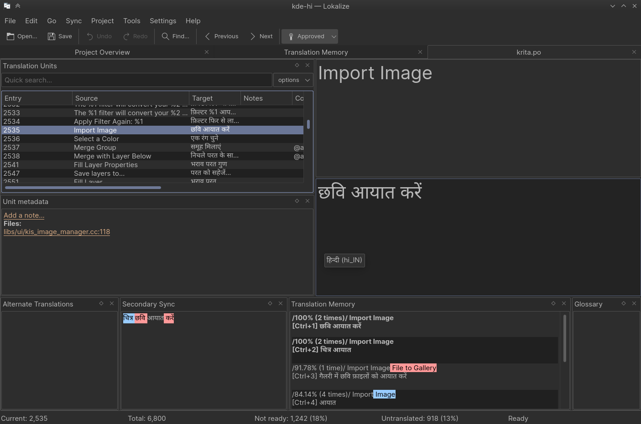Undock the Translation Units panel via its diamond icon
This screenshot has height=424, width=641.
pos(297,65)
